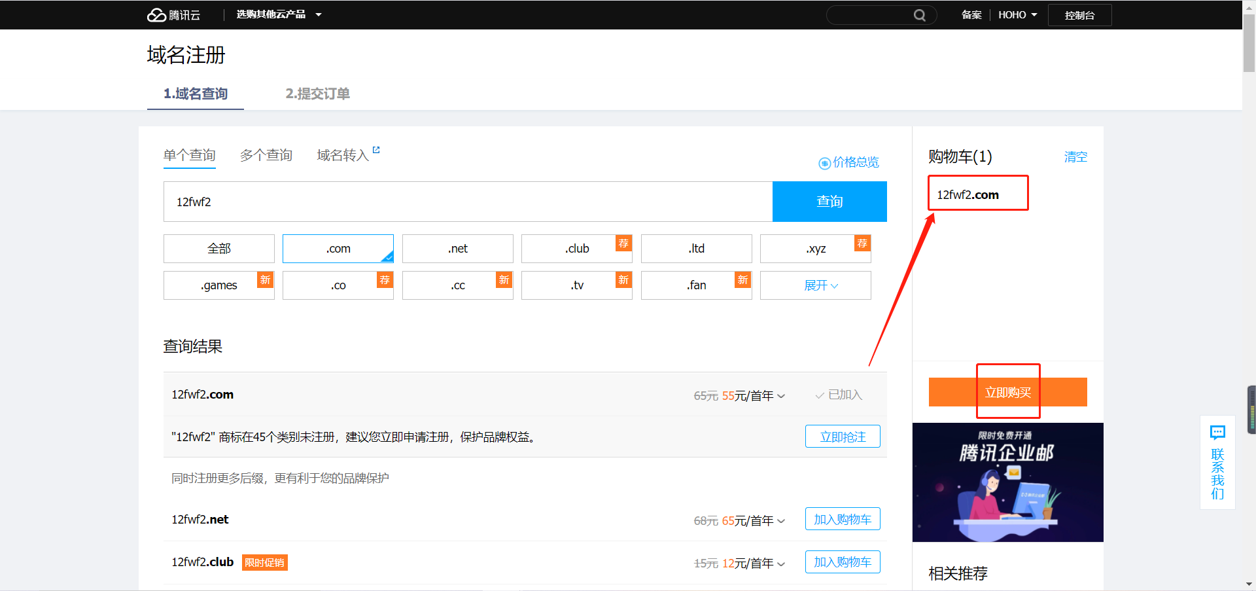Open the HOHO account dropdown

coord(1017,14)
